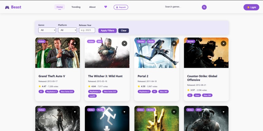263x131 pixels.
Task: Switch theme using the Light toggle button
Action: [251, 7]
